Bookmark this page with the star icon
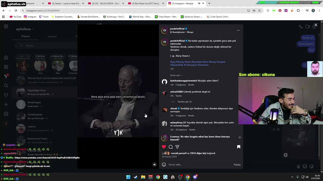The height and width of the screenshot is (181, 323). 259,11
